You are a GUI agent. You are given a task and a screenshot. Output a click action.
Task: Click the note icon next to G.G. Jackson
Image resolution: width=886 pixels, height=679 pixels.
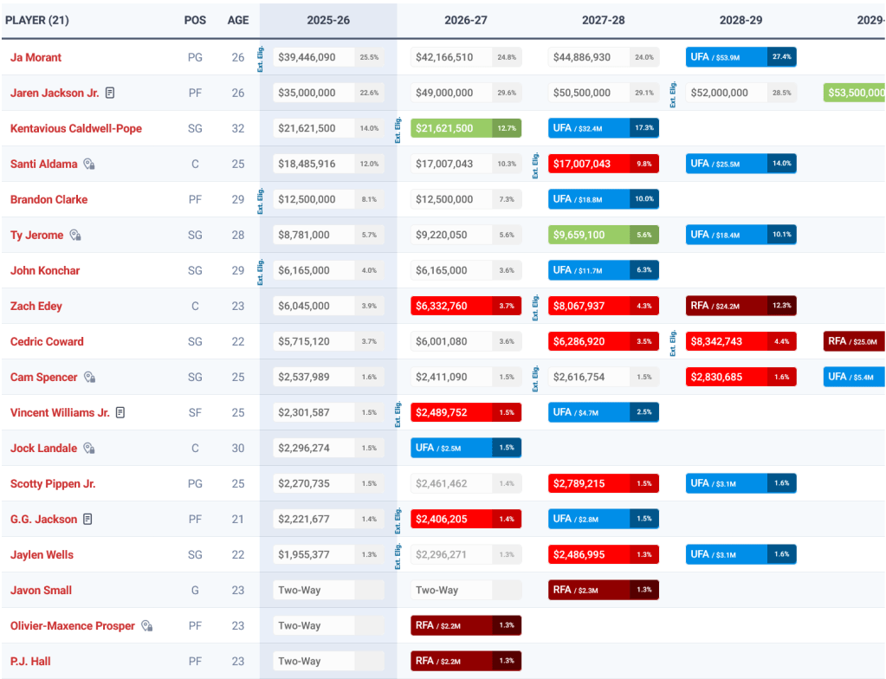(x=87, y=520)
